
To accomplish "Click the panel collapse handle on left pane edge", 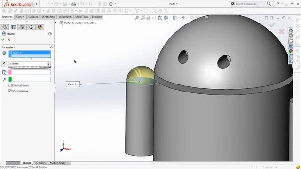I will (x=55, y=88).
